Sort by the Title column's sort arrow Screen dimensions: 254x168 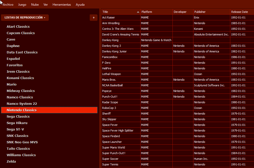[x=138, y=12]
